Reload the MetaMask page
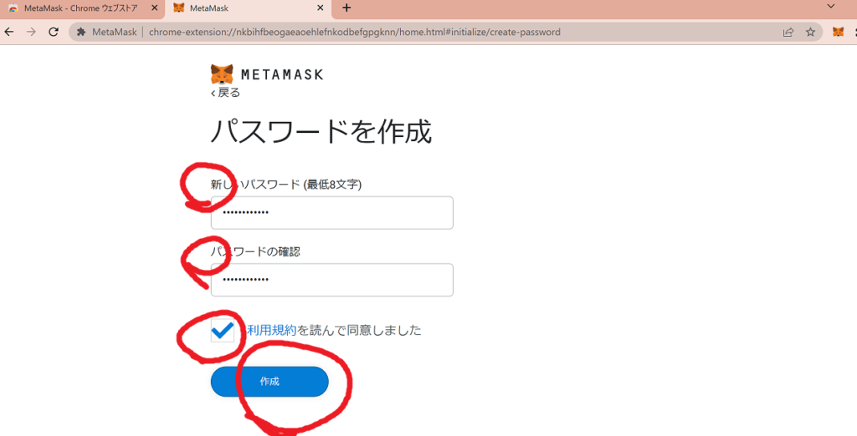The image size is (857, 436). pos(54,33)
